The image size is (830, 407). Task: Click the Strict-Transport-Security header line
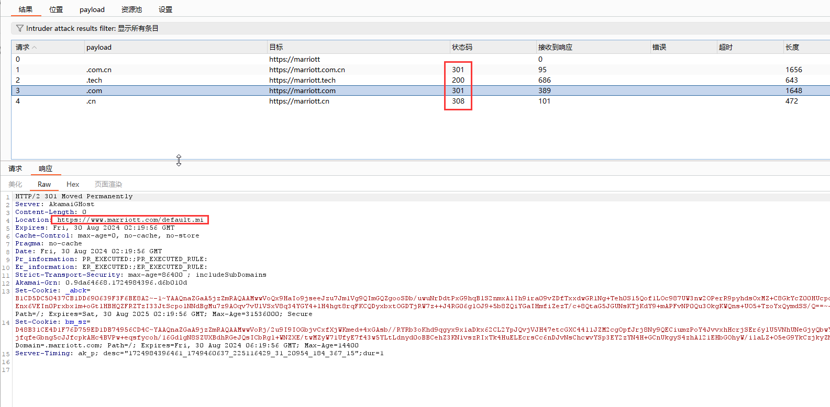141,275
